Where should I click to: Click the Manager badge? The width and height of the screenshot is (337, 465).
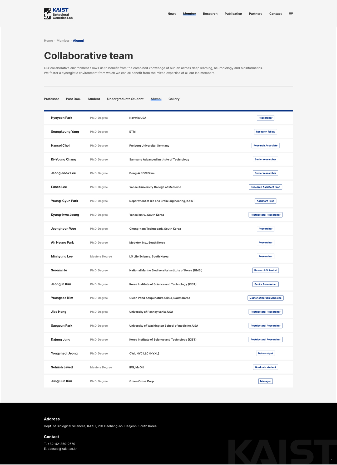(265, 381)
